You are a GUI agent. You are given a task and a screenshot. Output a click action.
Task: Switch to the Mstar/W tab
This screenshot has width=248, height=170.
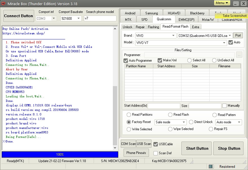coord(208,20)
